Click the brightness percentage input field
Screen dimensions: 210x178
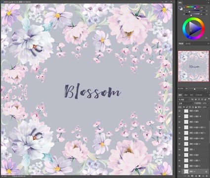203,14
